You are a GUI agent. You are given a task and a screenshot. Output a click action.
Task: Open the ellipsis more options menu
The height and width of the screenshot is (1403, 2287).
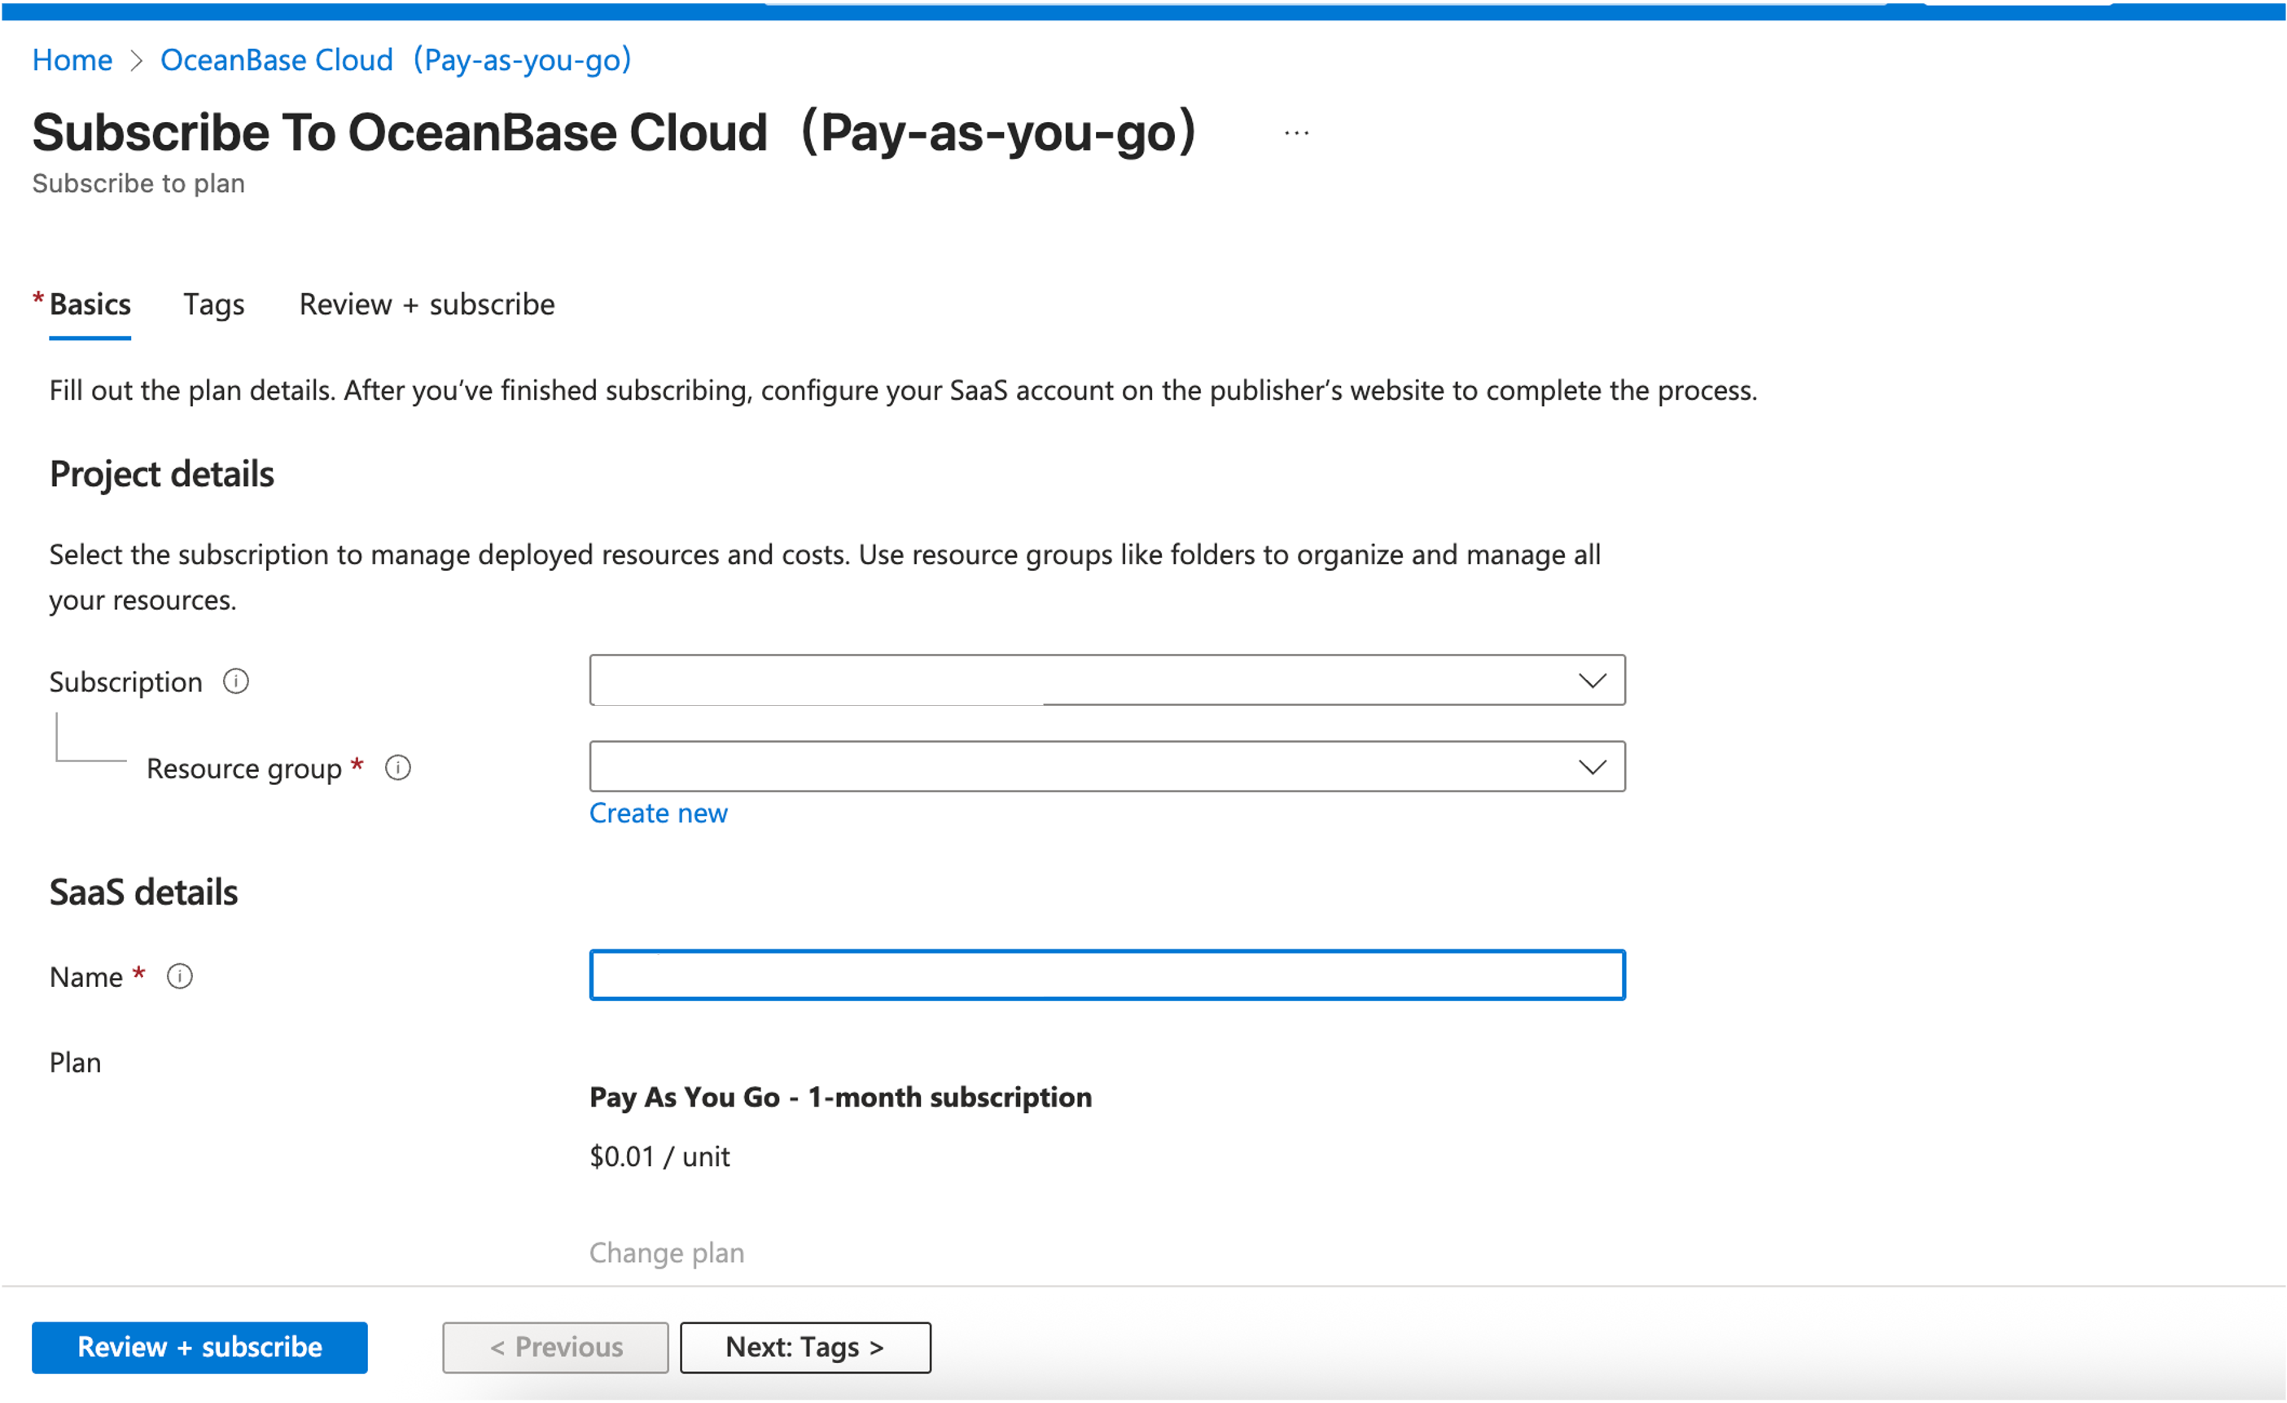pos(1295,134)
